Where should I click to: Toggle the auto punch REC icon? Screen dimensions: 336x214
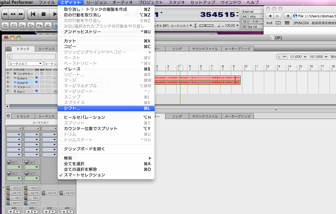pyautogui.click(x=48, y=26)
